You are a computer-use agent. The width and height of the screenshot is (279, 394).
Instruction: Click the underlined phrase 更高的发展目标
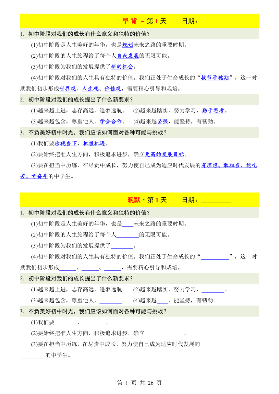point(164,155)
